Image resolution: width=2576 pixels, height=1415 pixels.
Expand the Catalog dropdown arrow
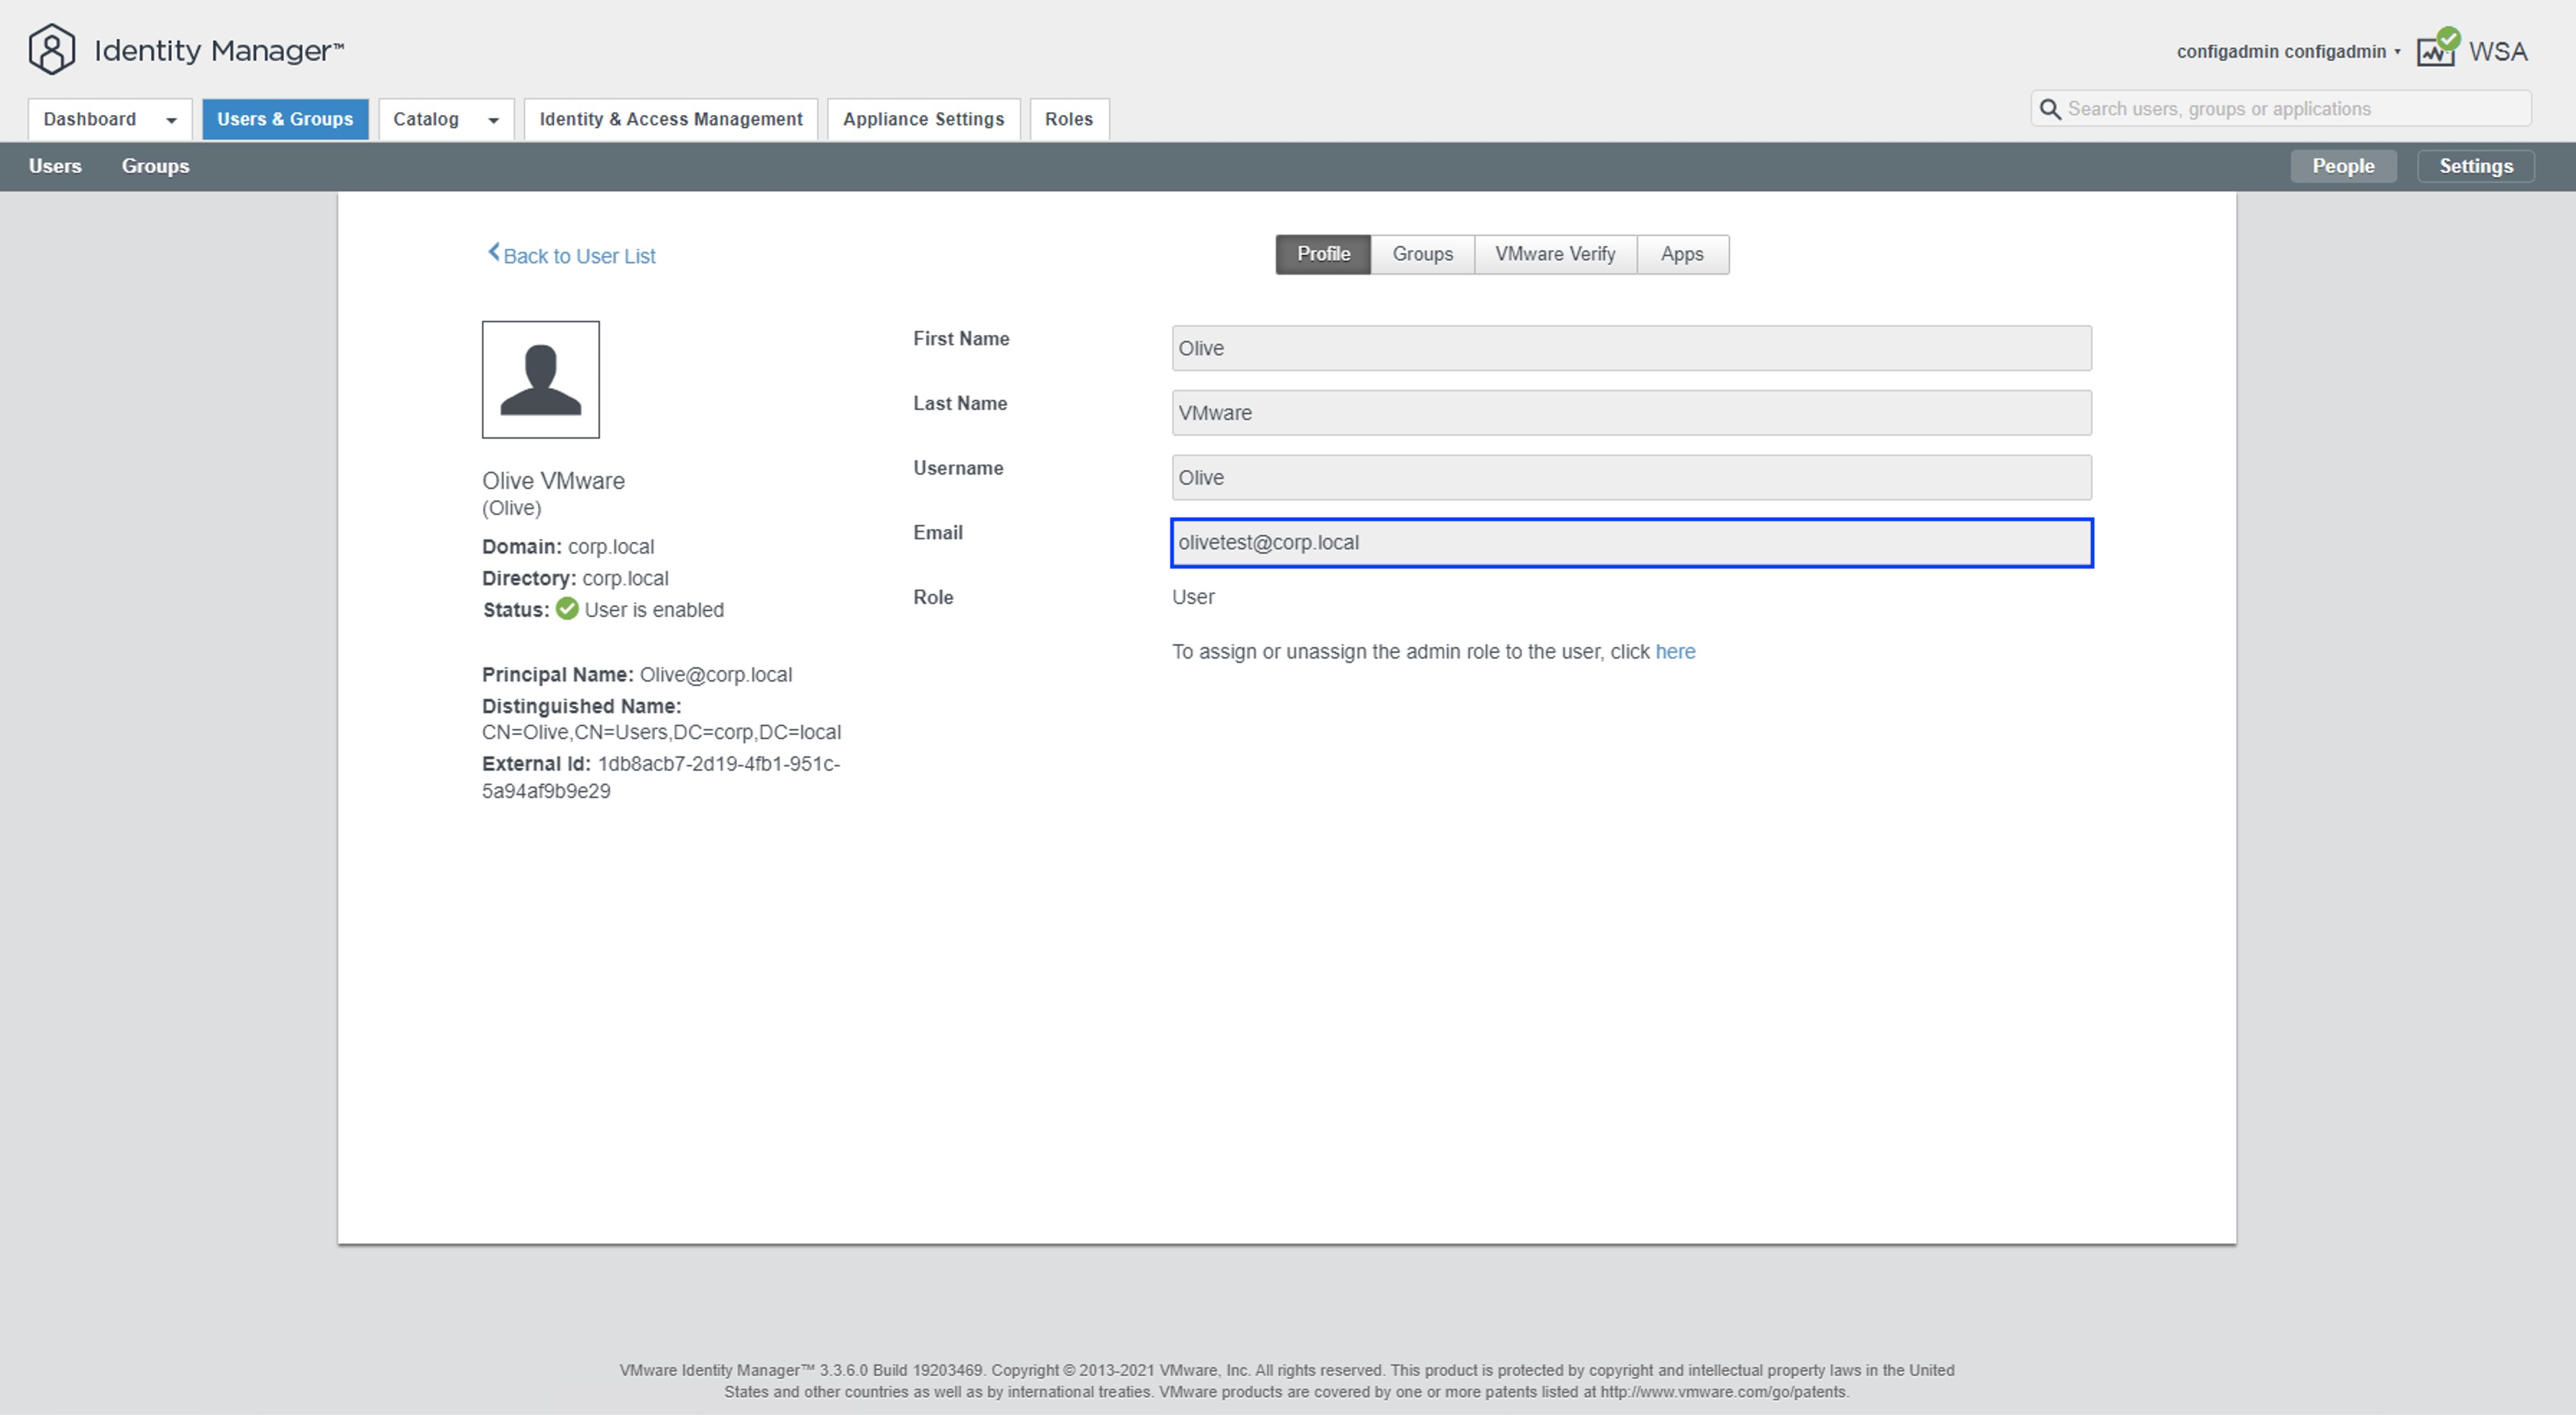493,120
